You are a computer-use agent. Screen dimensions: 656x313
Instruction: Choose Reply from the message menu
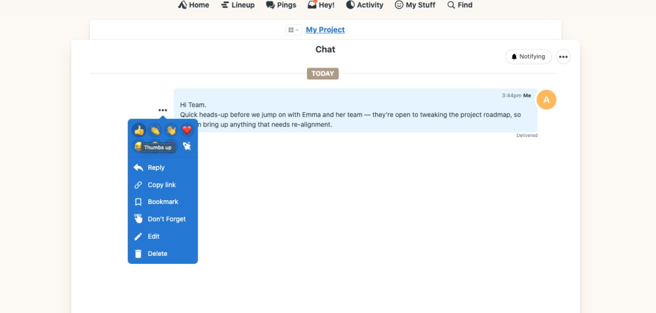coord(163,168)
